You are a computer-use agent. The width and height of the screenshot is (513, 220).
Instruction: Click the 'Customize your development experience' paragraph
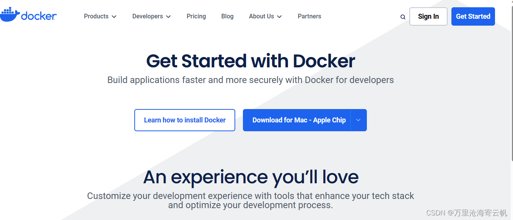[251, 200]
